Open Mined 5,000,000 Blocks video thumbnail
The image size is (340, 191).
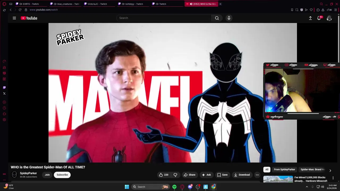point(278,179)
